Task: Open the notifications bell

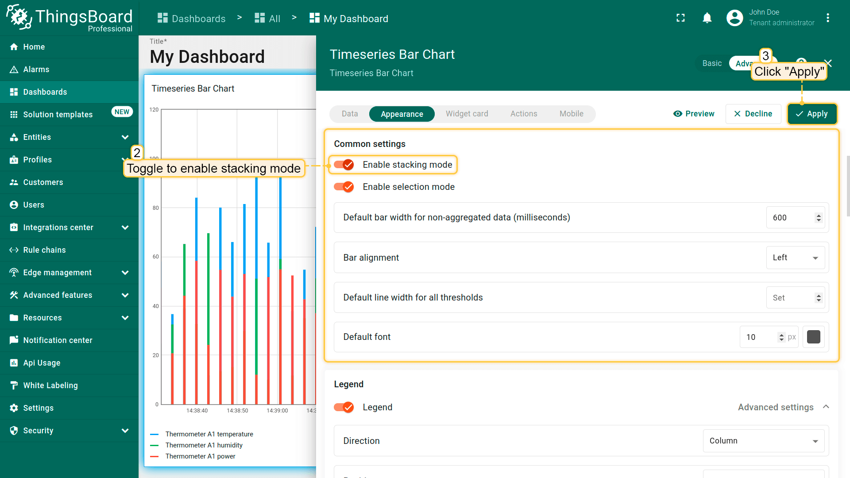Action: (x=707, y=18)
